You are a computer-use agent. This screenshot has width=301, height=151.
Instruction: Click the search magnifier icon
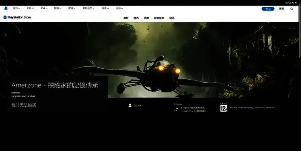point(292,9)
